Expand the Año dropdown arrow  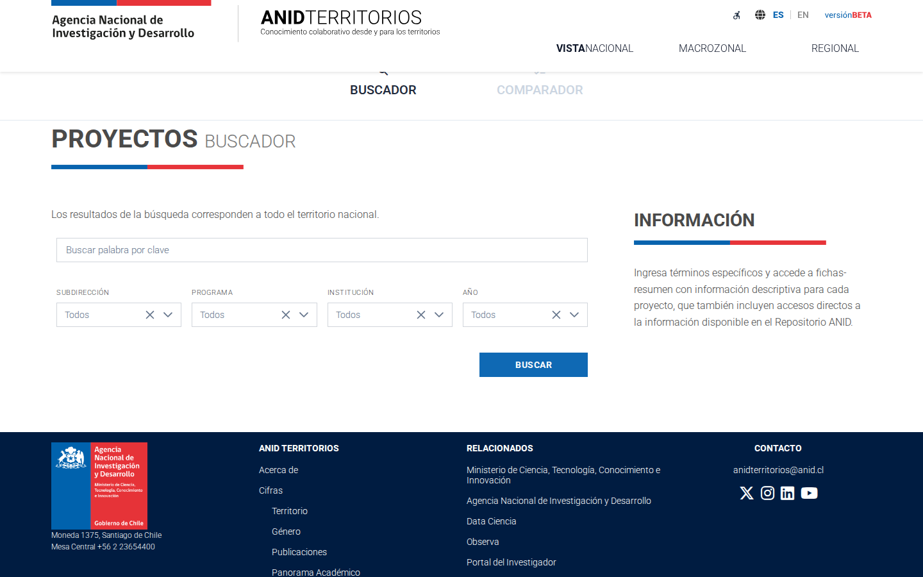click(x=574, y=315)
